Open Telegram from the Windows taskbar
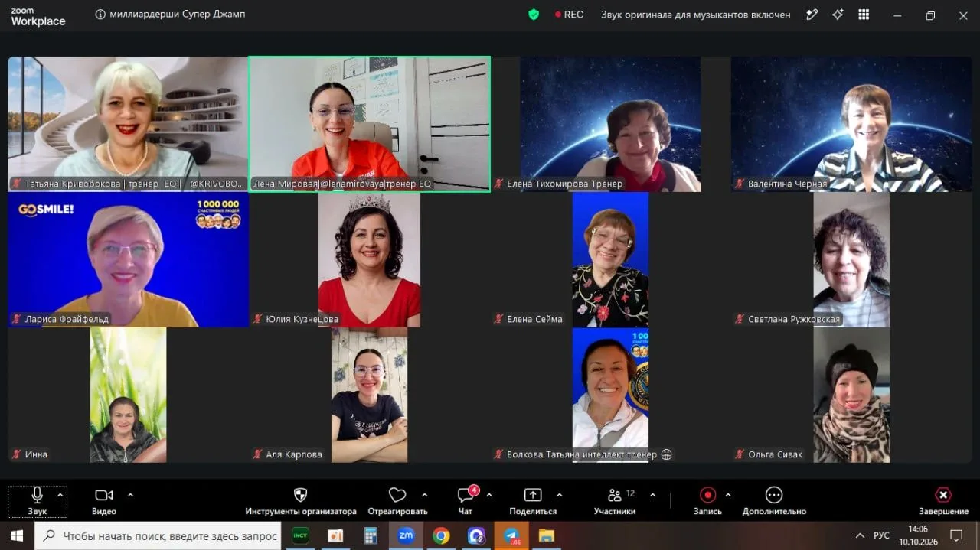Image resolution: width=980 pixels, height=550 pixels. point(511,535)
